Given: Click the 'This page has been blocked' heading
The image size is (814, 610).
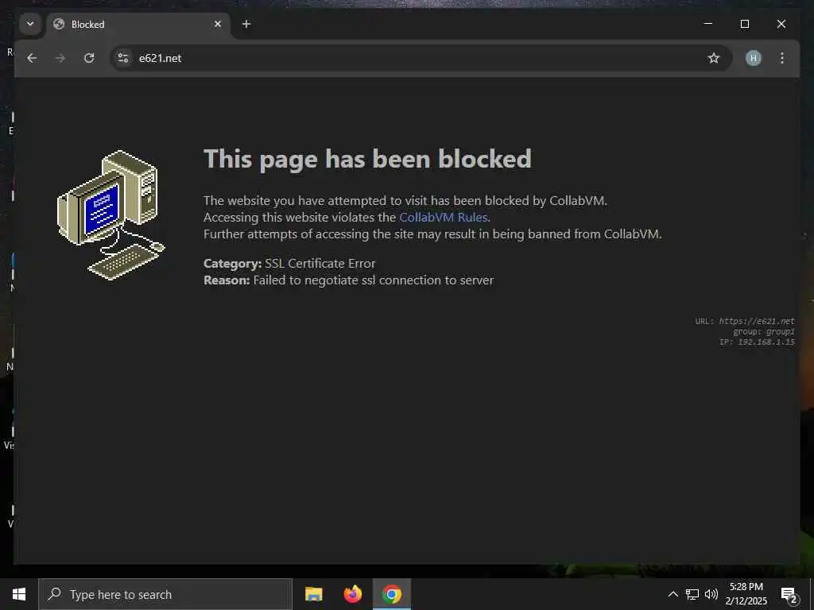Looking at the screenshot, I should (367, 159).
